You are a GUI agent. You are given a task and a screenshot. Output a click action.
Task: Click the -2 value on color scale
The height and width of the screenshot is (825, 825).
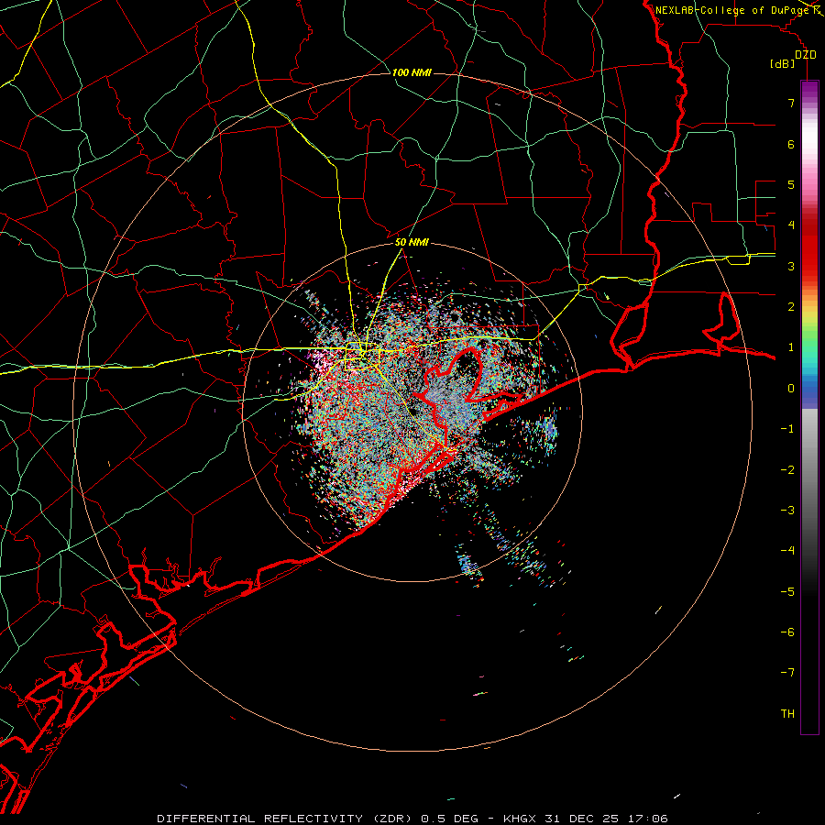[787, 470]
